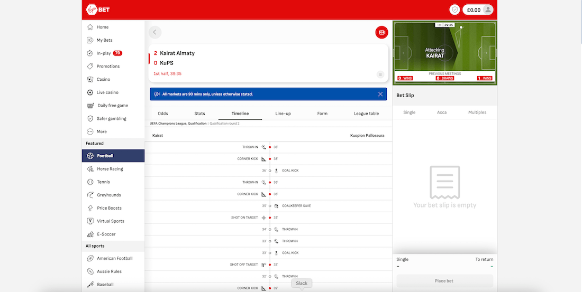Click the Kuopion Palloseura column heading
582x292 pixels.
click(367, 136)
